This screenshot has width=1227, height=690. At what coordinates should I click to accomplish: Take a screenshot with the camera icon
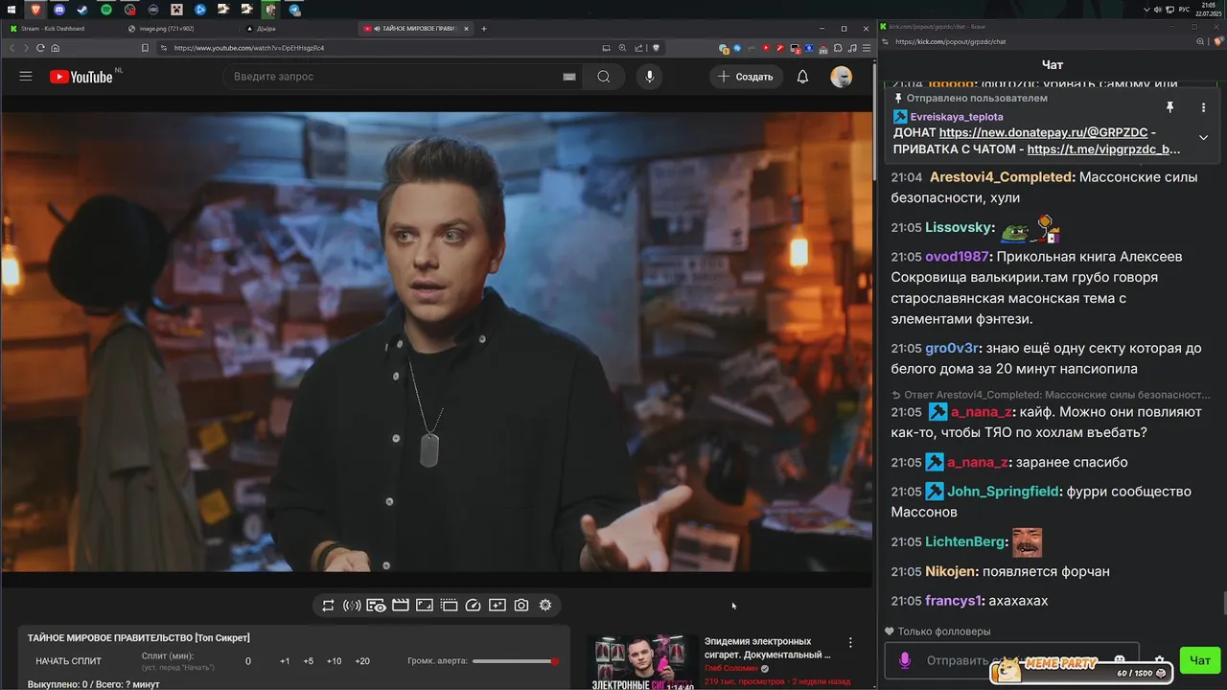(521, 606)
